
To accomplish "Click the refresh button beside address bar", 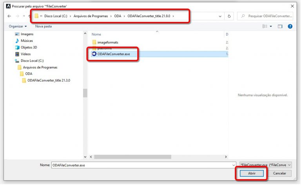I will point(228,16).
